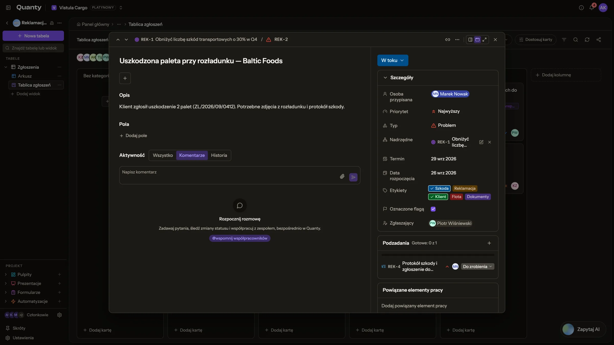Click the Nowa tabela button

point(33,36)
